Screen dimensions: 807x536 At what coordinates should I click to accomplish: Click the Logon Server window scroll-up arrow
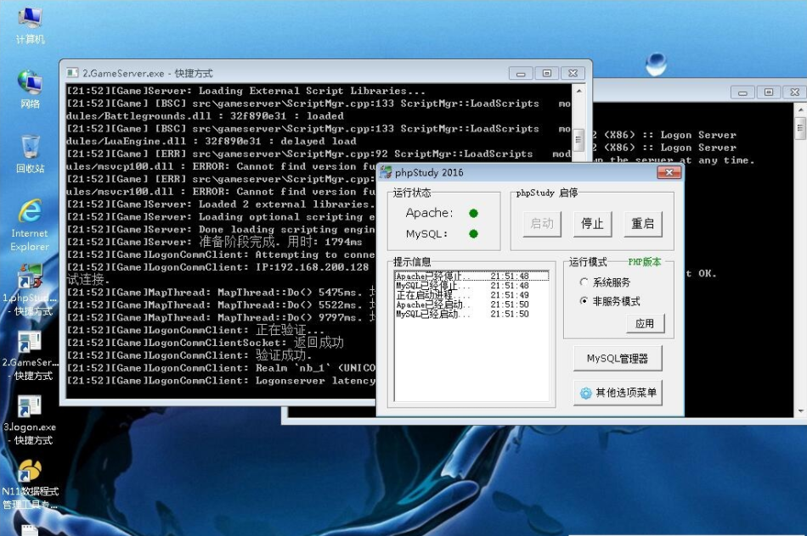(x=799, y=109)
